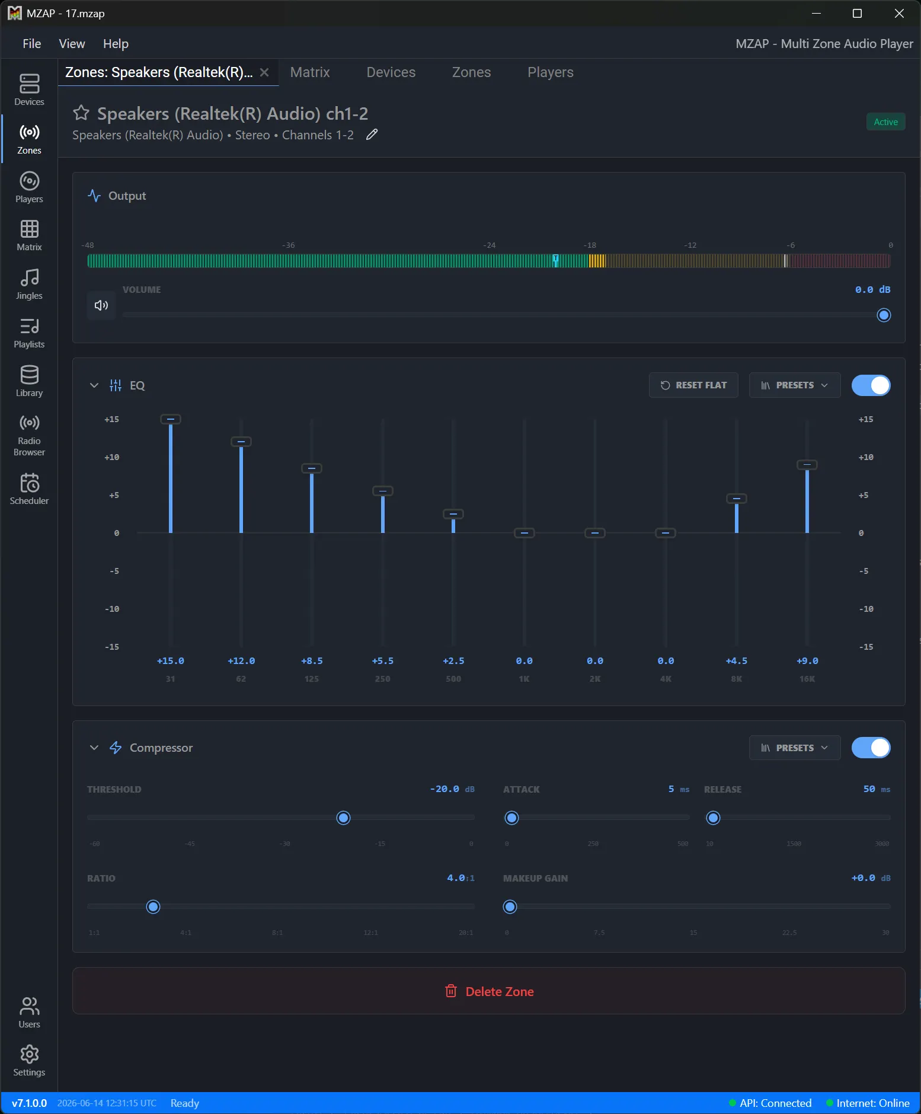
Task: Mute the zone with speaker icon
Action: point(101,305)
